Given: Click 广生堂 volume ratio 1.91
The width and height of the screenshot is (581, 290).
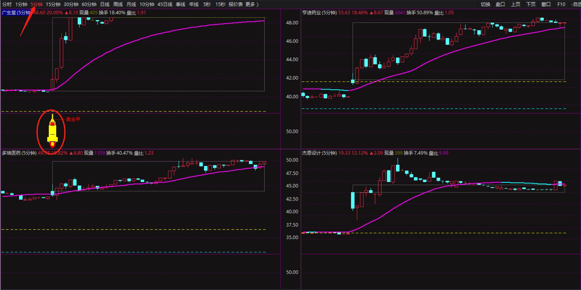Looking at the screenshot, I should point(141,13).
